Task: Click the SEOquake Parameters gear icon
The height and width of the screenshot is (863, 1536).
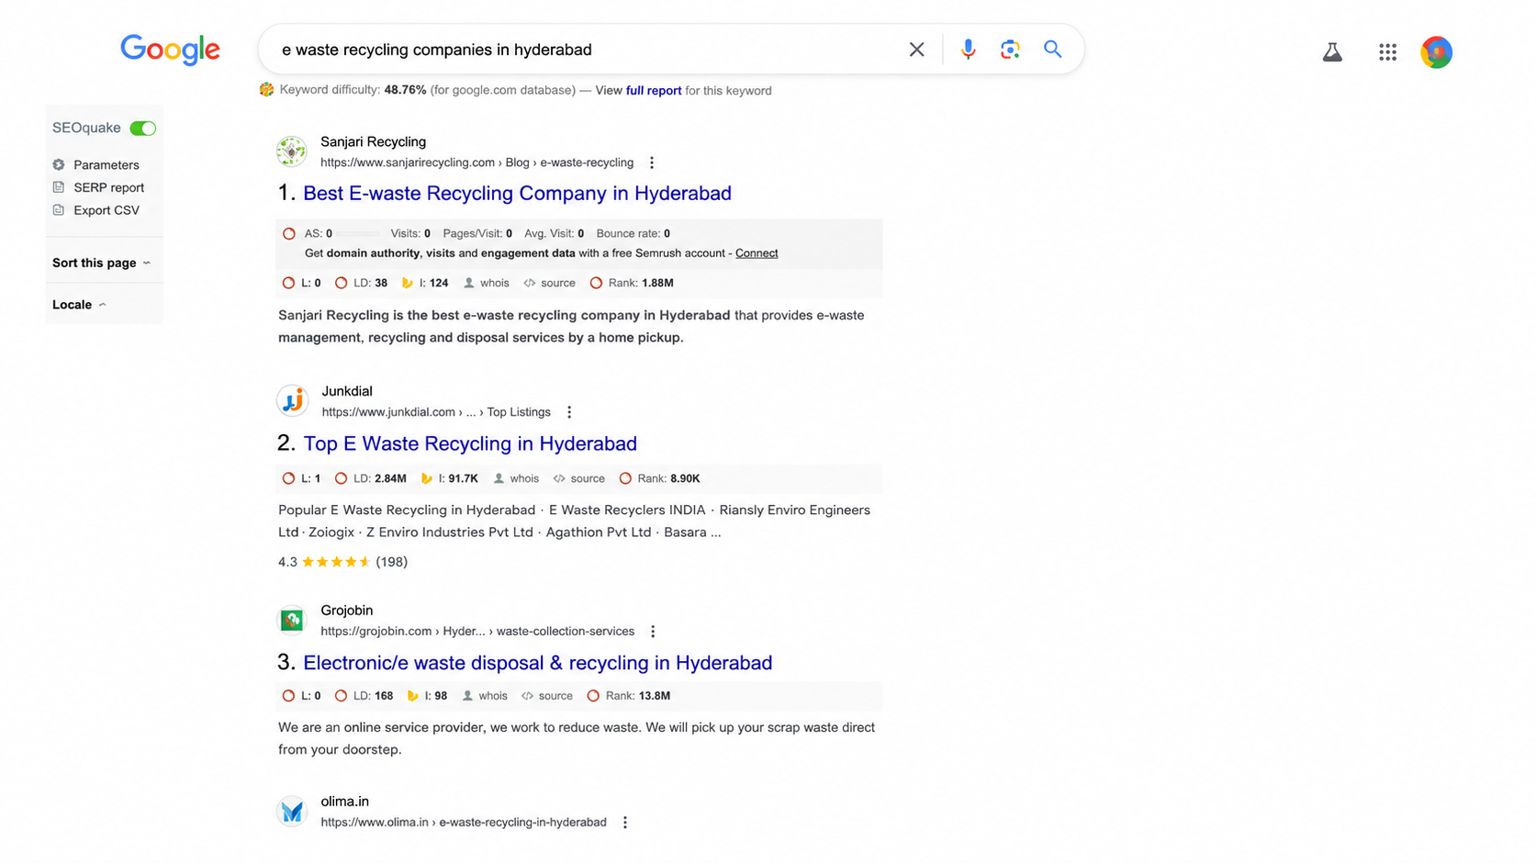Action: click(59, 165)
